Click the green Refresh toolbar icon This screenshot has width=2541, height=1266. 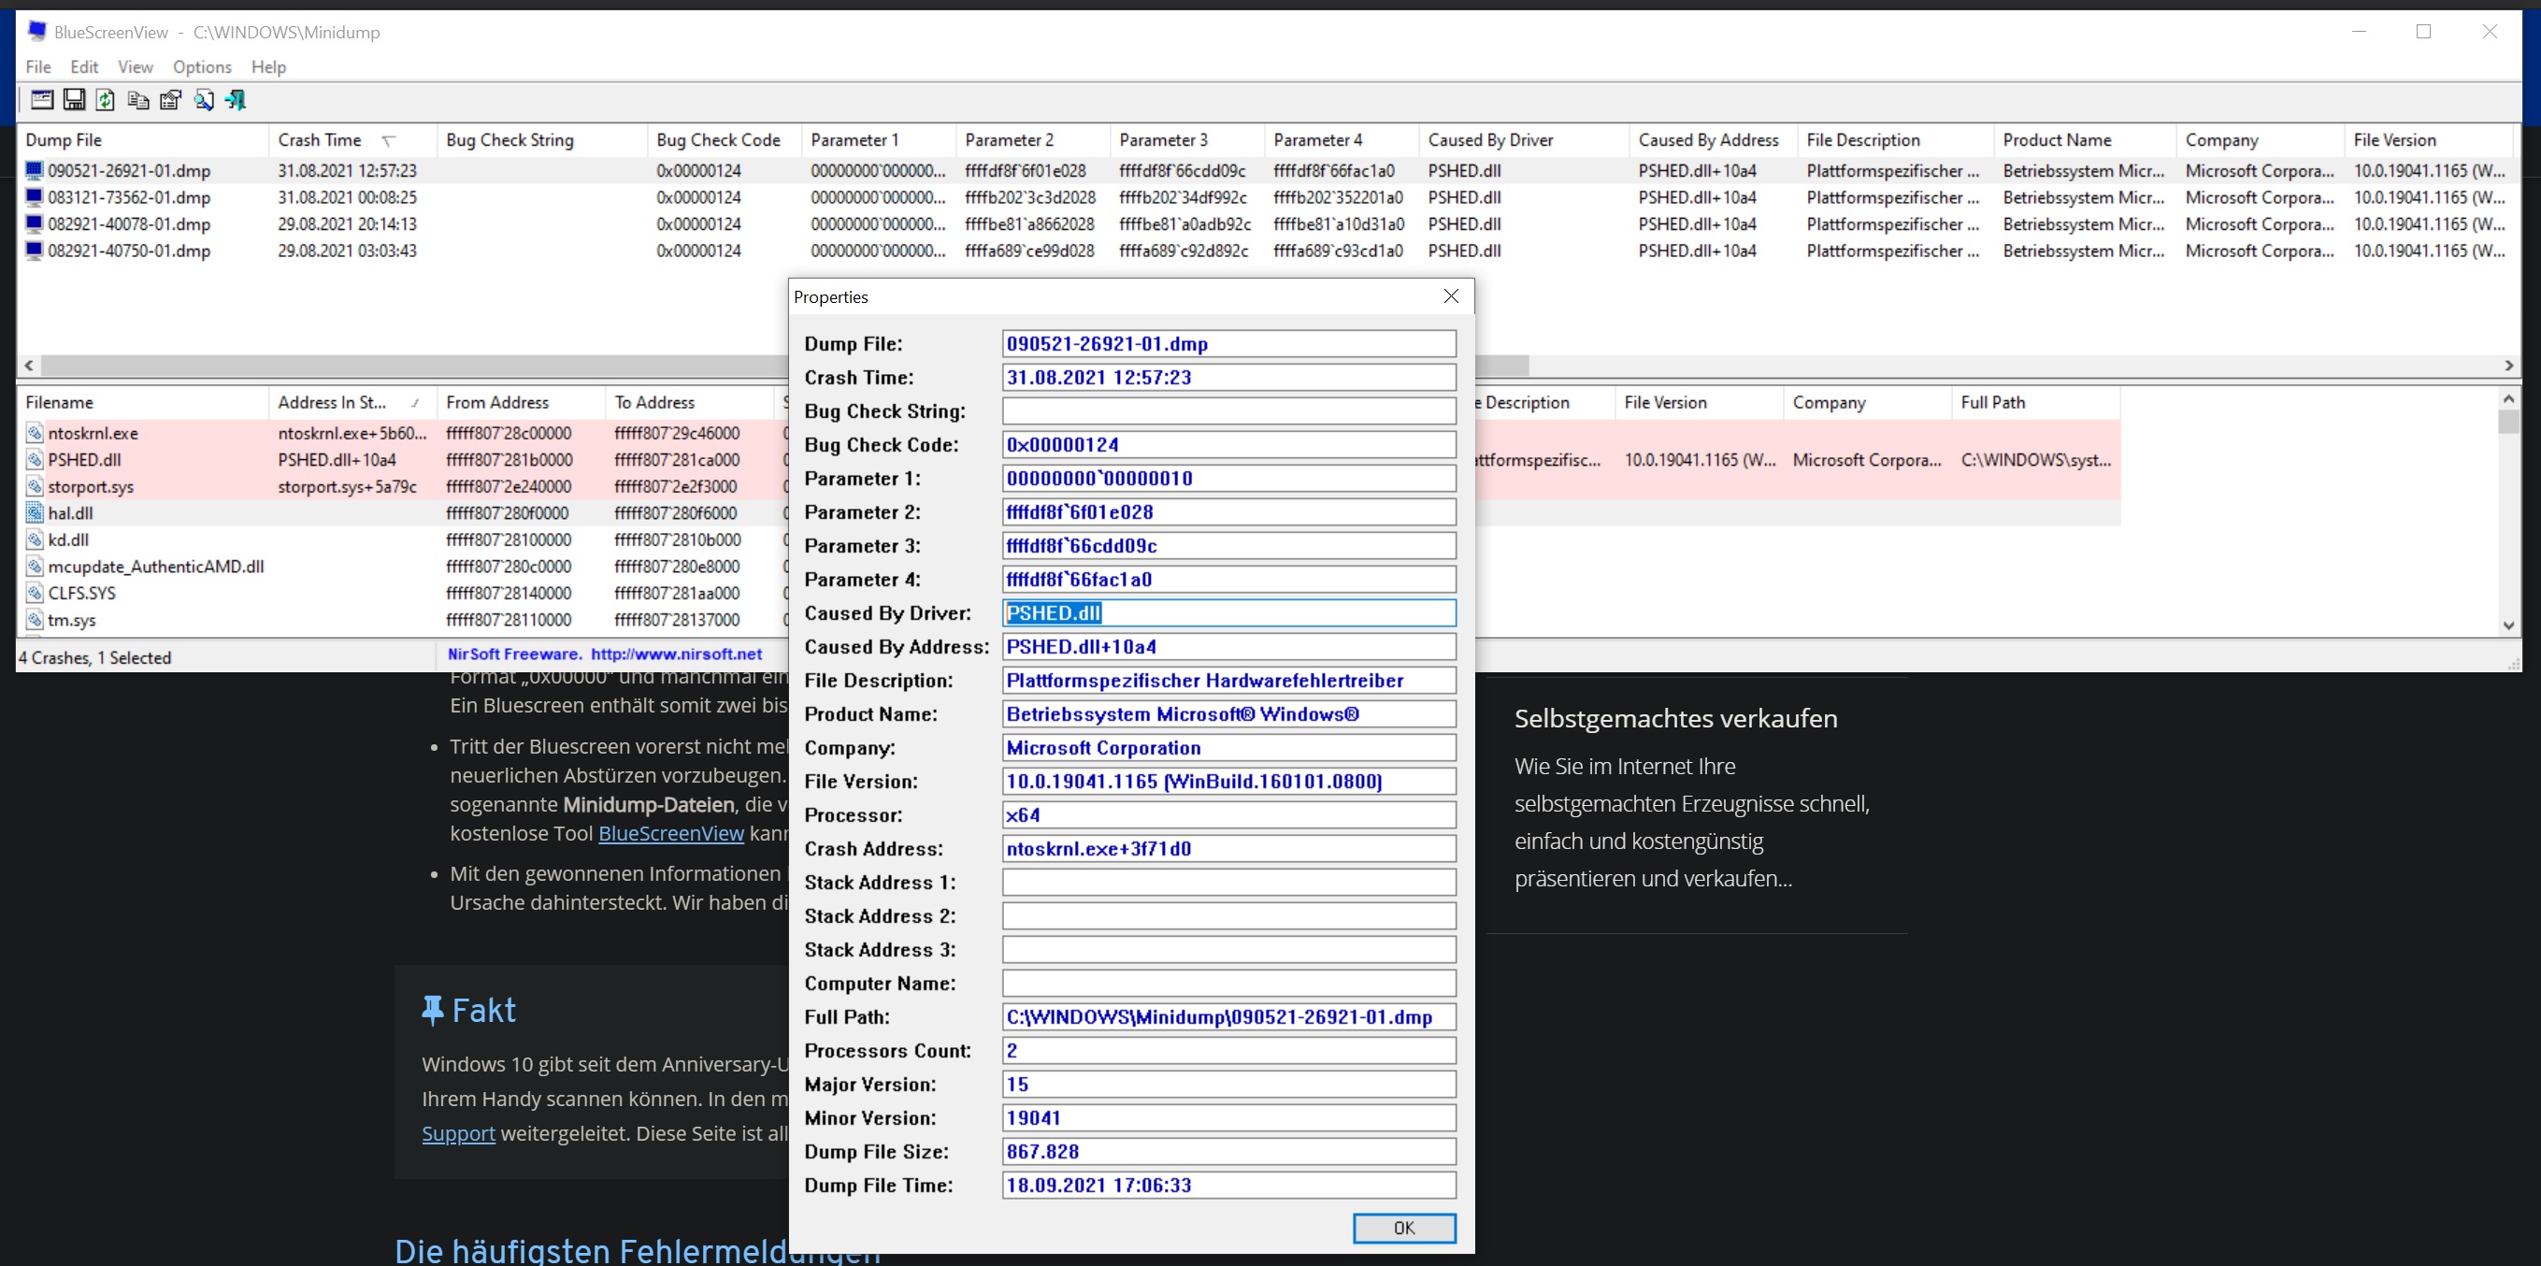click(106, 100)
